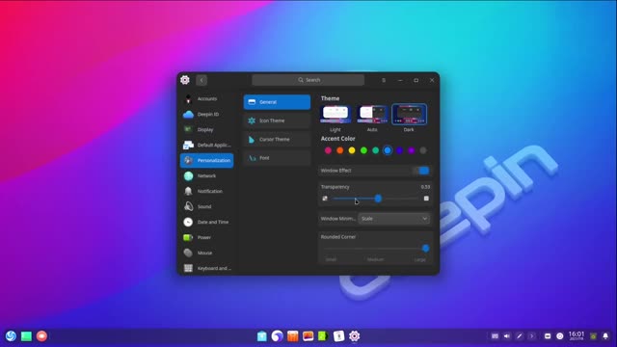Expand the tray arrow

(532, 336)
